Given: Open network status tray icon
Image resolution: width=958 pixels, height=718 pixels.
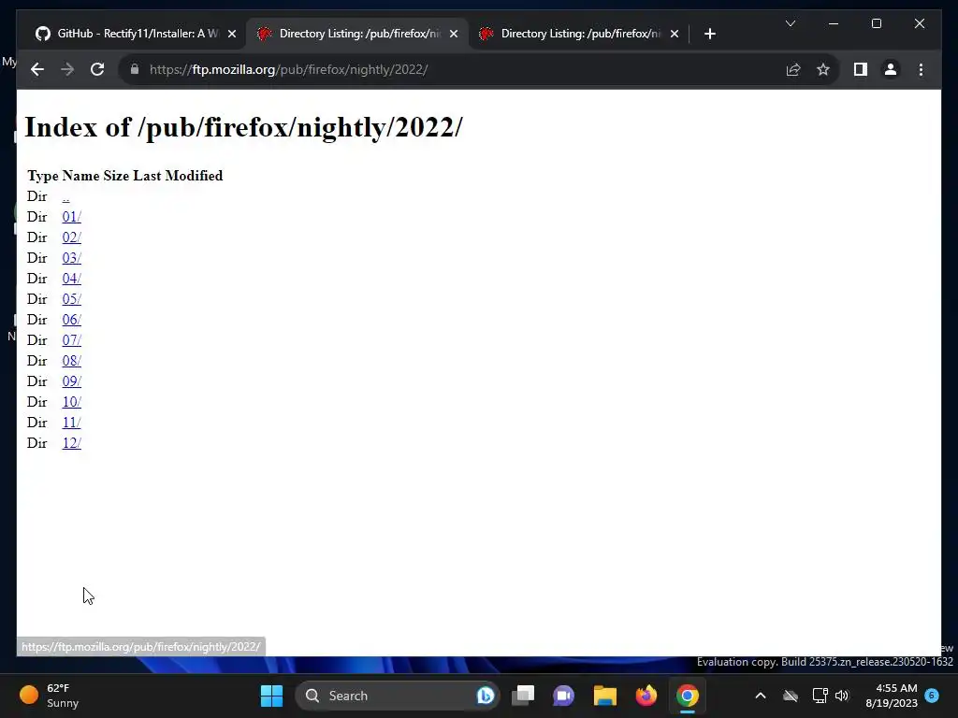Looking at the screenshot, I should click(820, 696).
